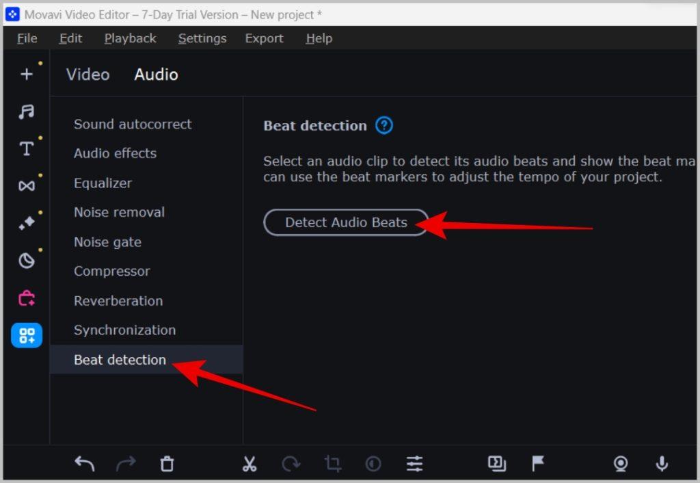The width and height of the screenshot is (700, 483).
Task: Open the Edit menu
Action: pos(71,38)
